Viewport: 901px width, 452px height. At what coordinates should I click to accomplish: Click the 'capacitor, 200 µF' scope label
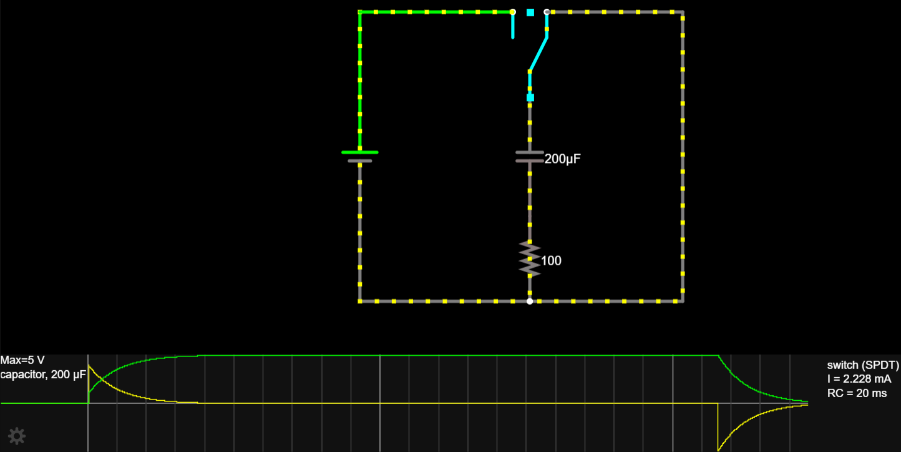click(x=43, y=375)
